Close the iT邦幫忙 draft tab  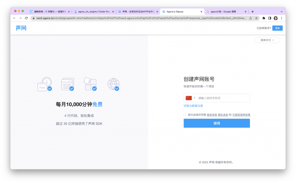pyautogui.click(x=69, y=12)
